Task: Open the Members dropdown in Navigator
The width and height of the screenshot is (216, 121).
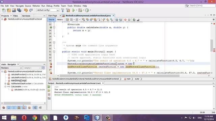Action: tap(11, 68)
